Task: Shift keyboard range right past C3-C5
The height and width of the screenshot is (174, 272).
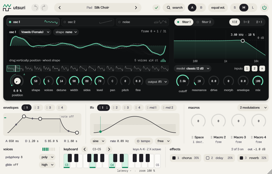Action: point(109,149)
